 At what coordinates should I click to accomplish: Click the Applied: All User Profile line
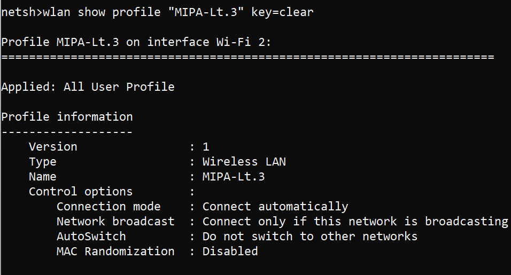88,87
